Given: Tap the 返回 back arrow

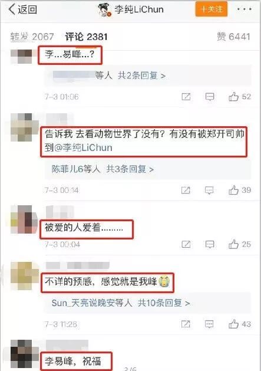Looking at the screenshot, I should pyautogui.click(x=23, y=9).
